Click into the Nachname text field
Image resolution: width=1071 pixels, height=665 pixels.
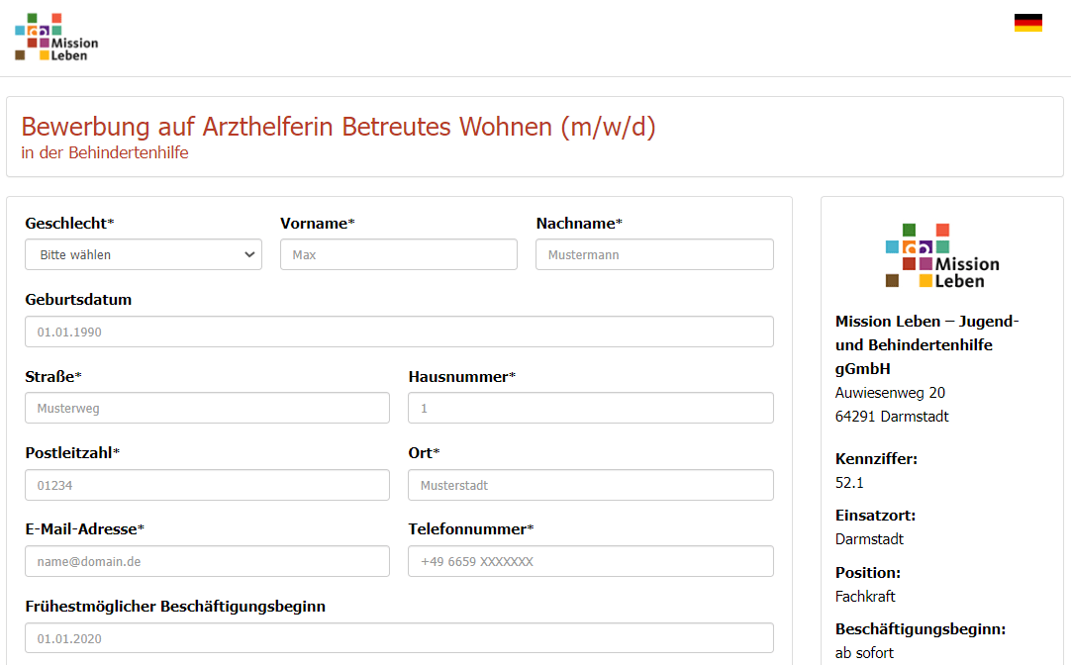click(x=654, y=254)
